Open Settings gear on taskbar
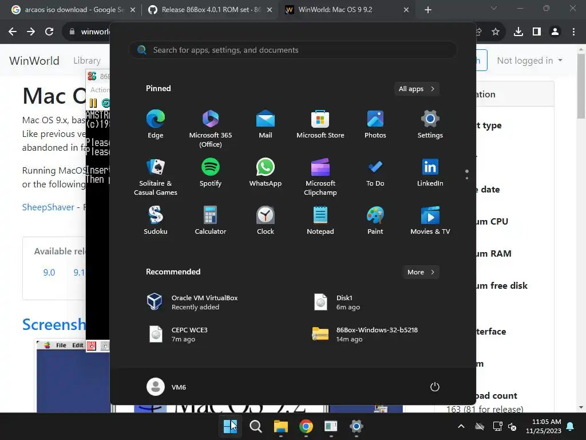Image resolution: width=586 pixels, height=440 pixels. point(356,426)
